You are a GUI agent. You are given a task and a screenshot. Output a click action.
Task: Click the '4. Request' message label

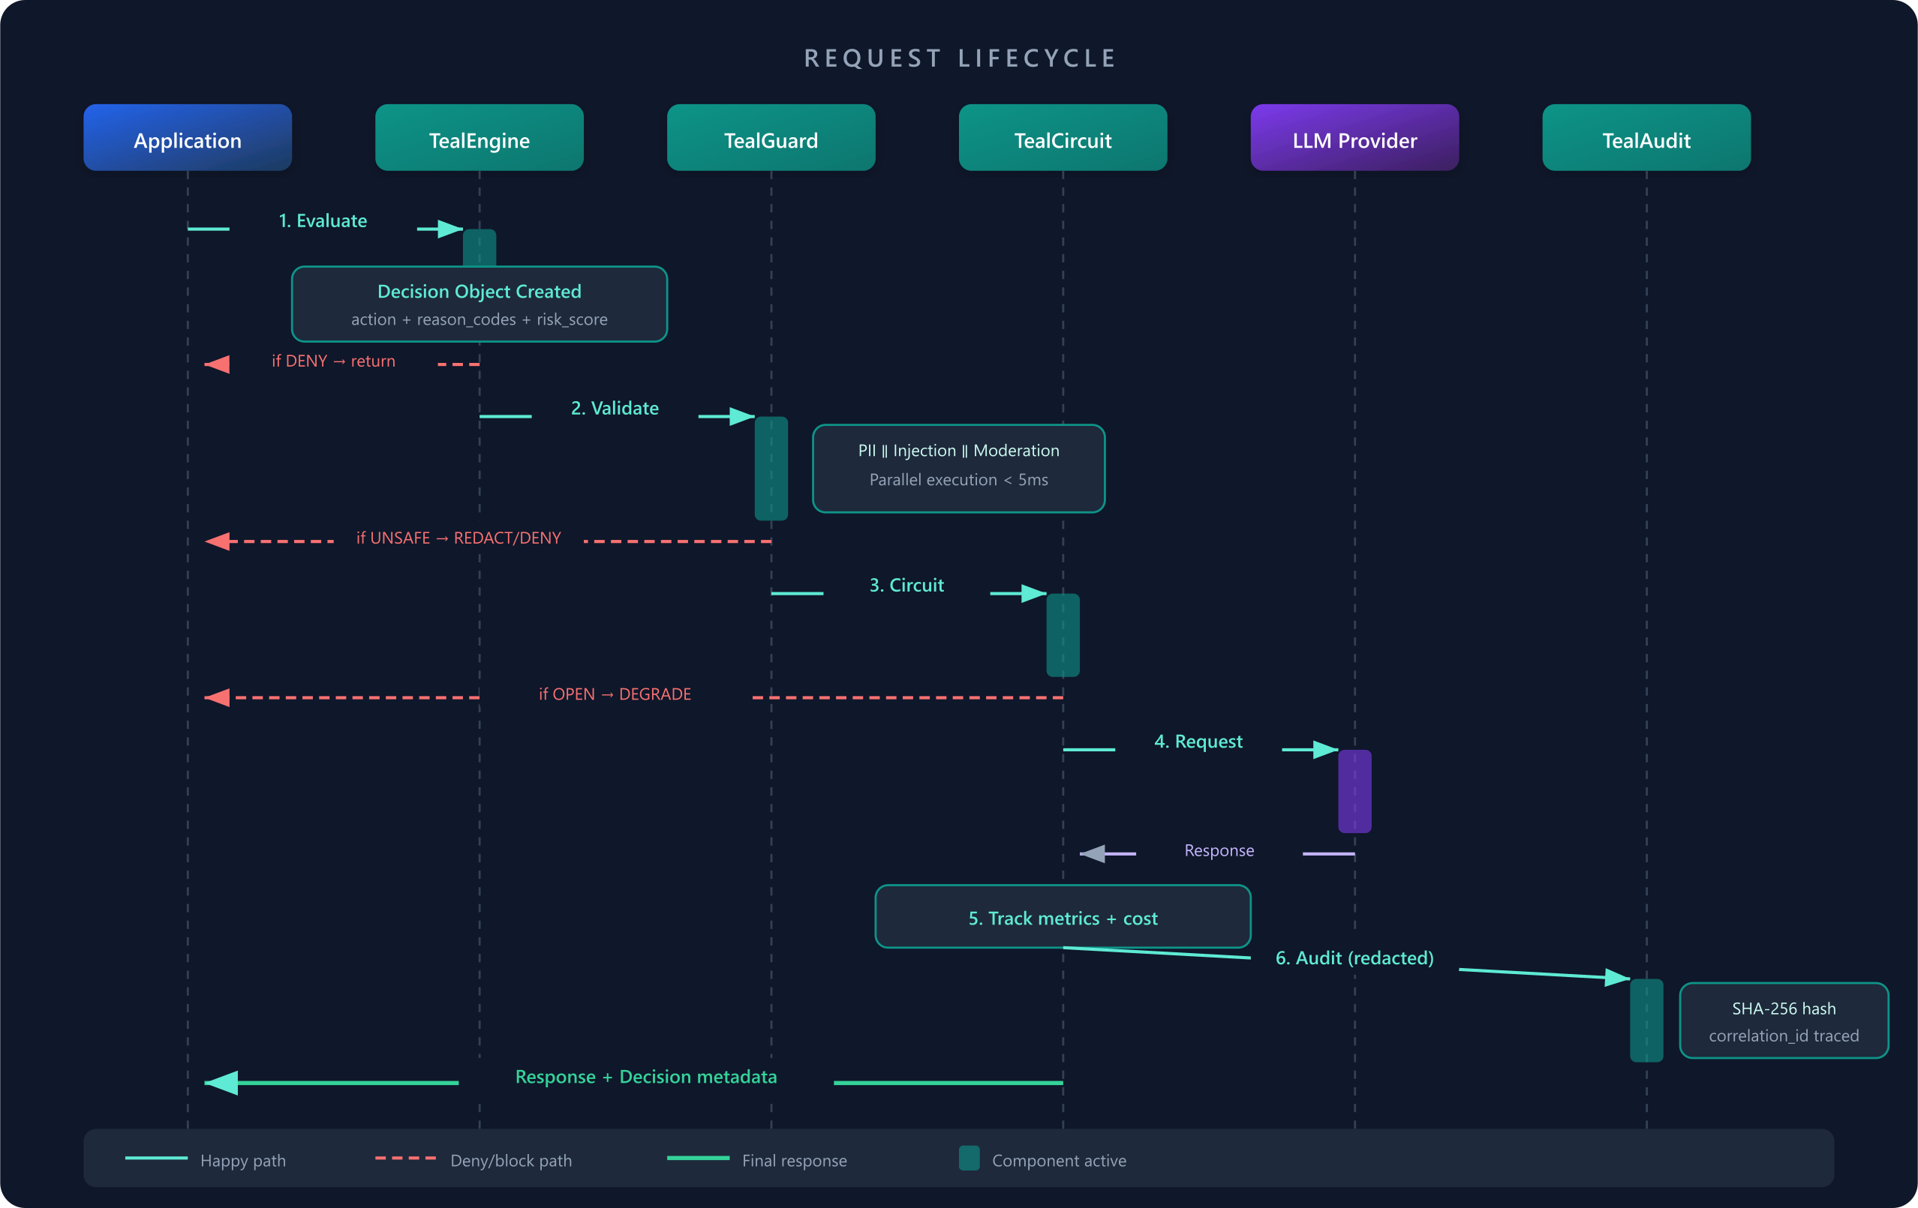(1198, 742)
